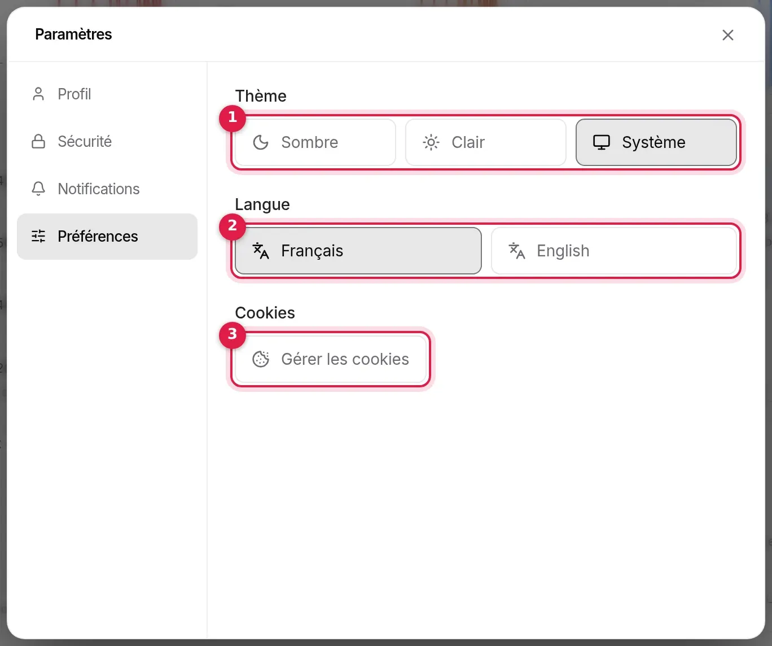Click the lock icon beside Sécurité
Image resolution: width=772 pixels, height=646 pixels.
point(38,141)
